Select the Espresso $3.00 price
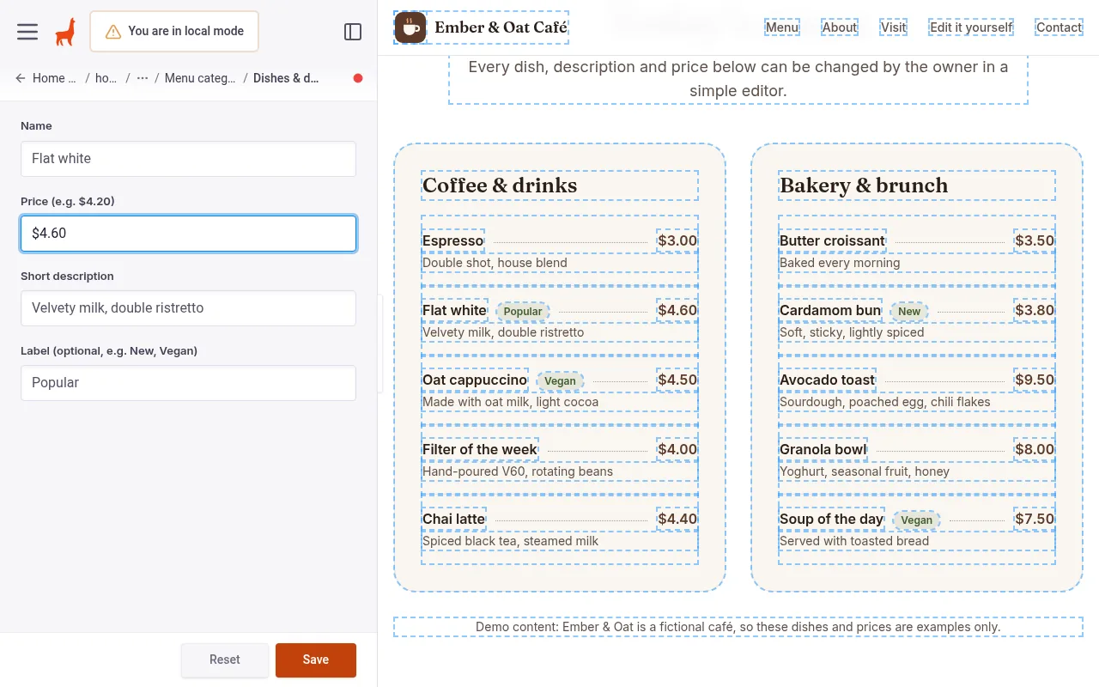 pos(677,240)
